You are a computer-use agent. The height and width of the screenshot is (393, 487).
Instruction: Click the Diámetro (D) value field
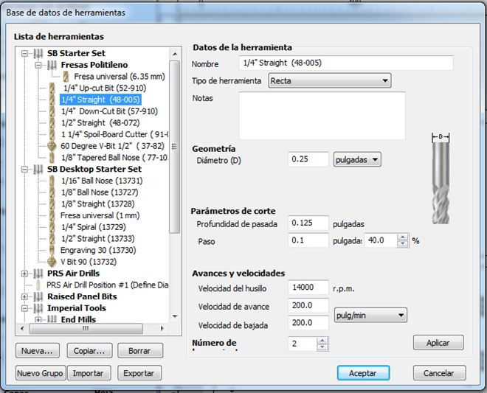point(308,159)
